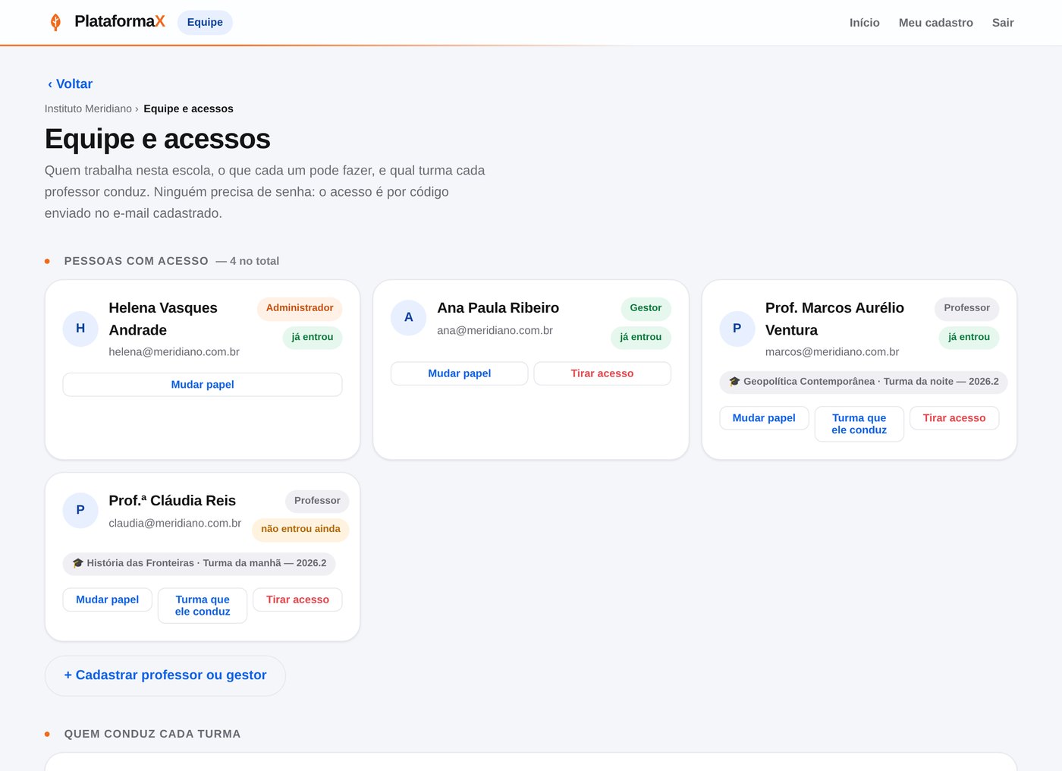Click the Professor badge on Marcos's card
Image resolution: width=1062 pixels, height=771 pixels.
coord(966,308)
